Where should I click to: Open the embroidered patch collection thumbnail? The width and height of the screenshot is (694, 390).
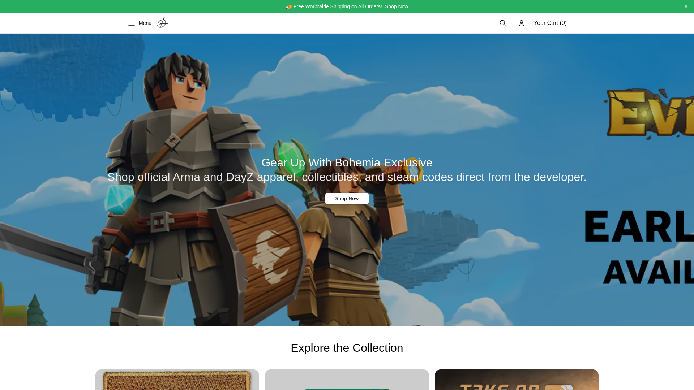177,380
